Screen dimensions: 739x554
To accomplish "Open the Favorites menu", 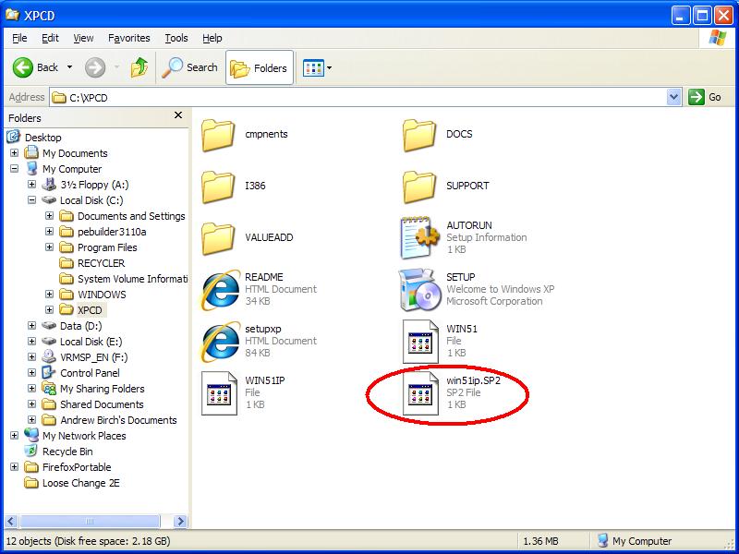I will tap(128, 38).
